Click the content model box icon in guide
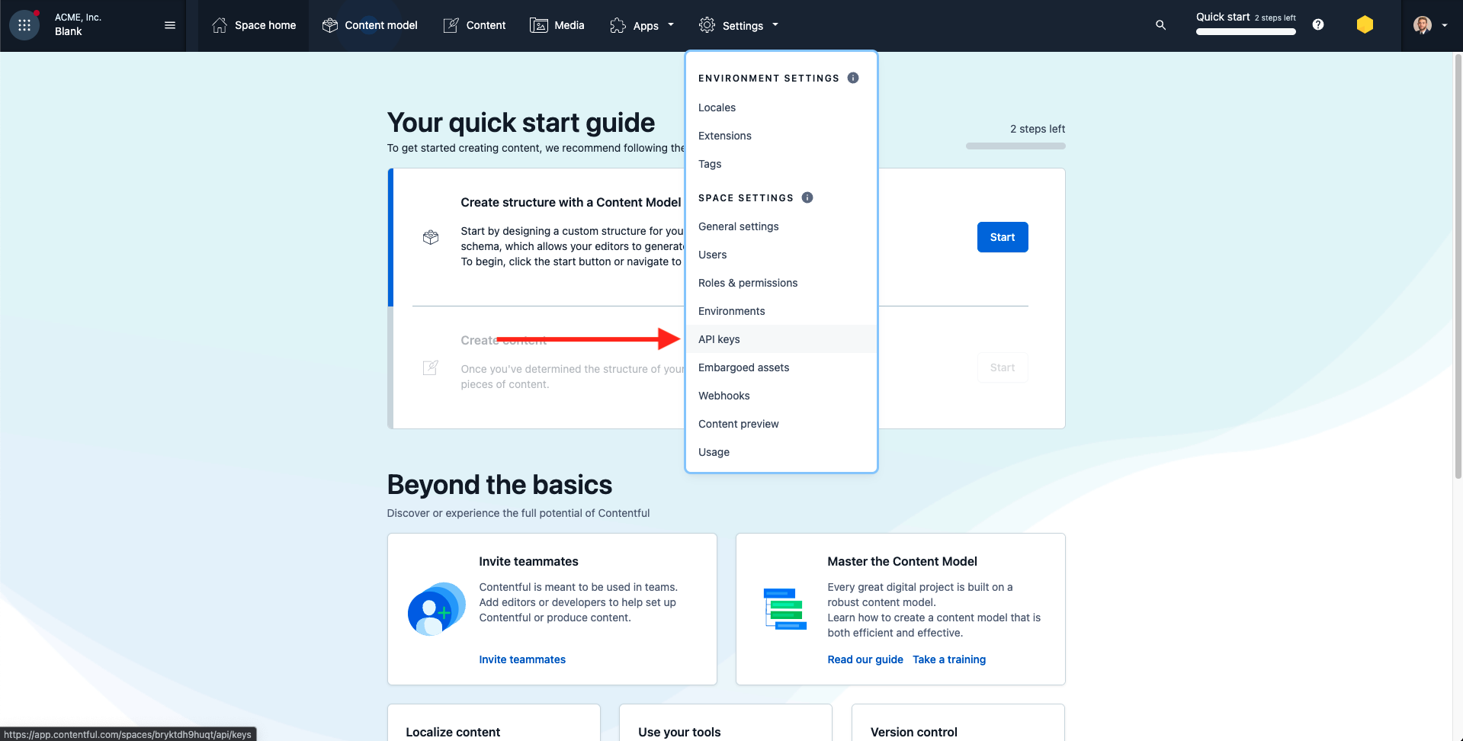Viewport: 1463px width, 741px height. click(x=431, y=237)
